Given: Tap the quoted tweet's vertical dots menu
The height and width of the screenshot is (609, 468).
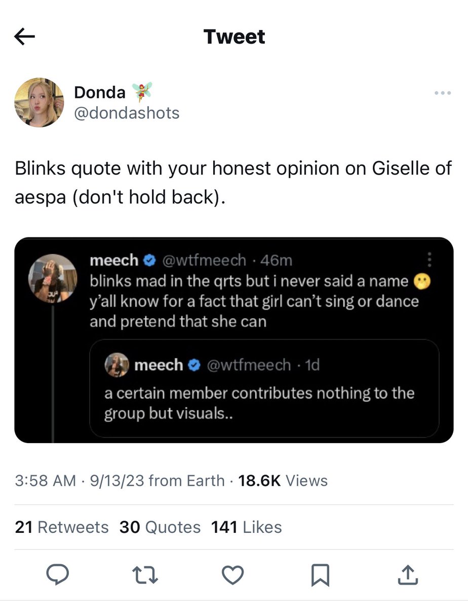Looking at the screenshot, I should coord(430,260).
